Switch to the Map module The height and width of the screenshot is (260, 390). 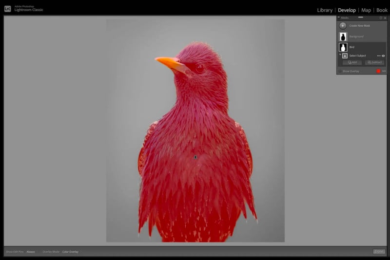coord(366,10)
